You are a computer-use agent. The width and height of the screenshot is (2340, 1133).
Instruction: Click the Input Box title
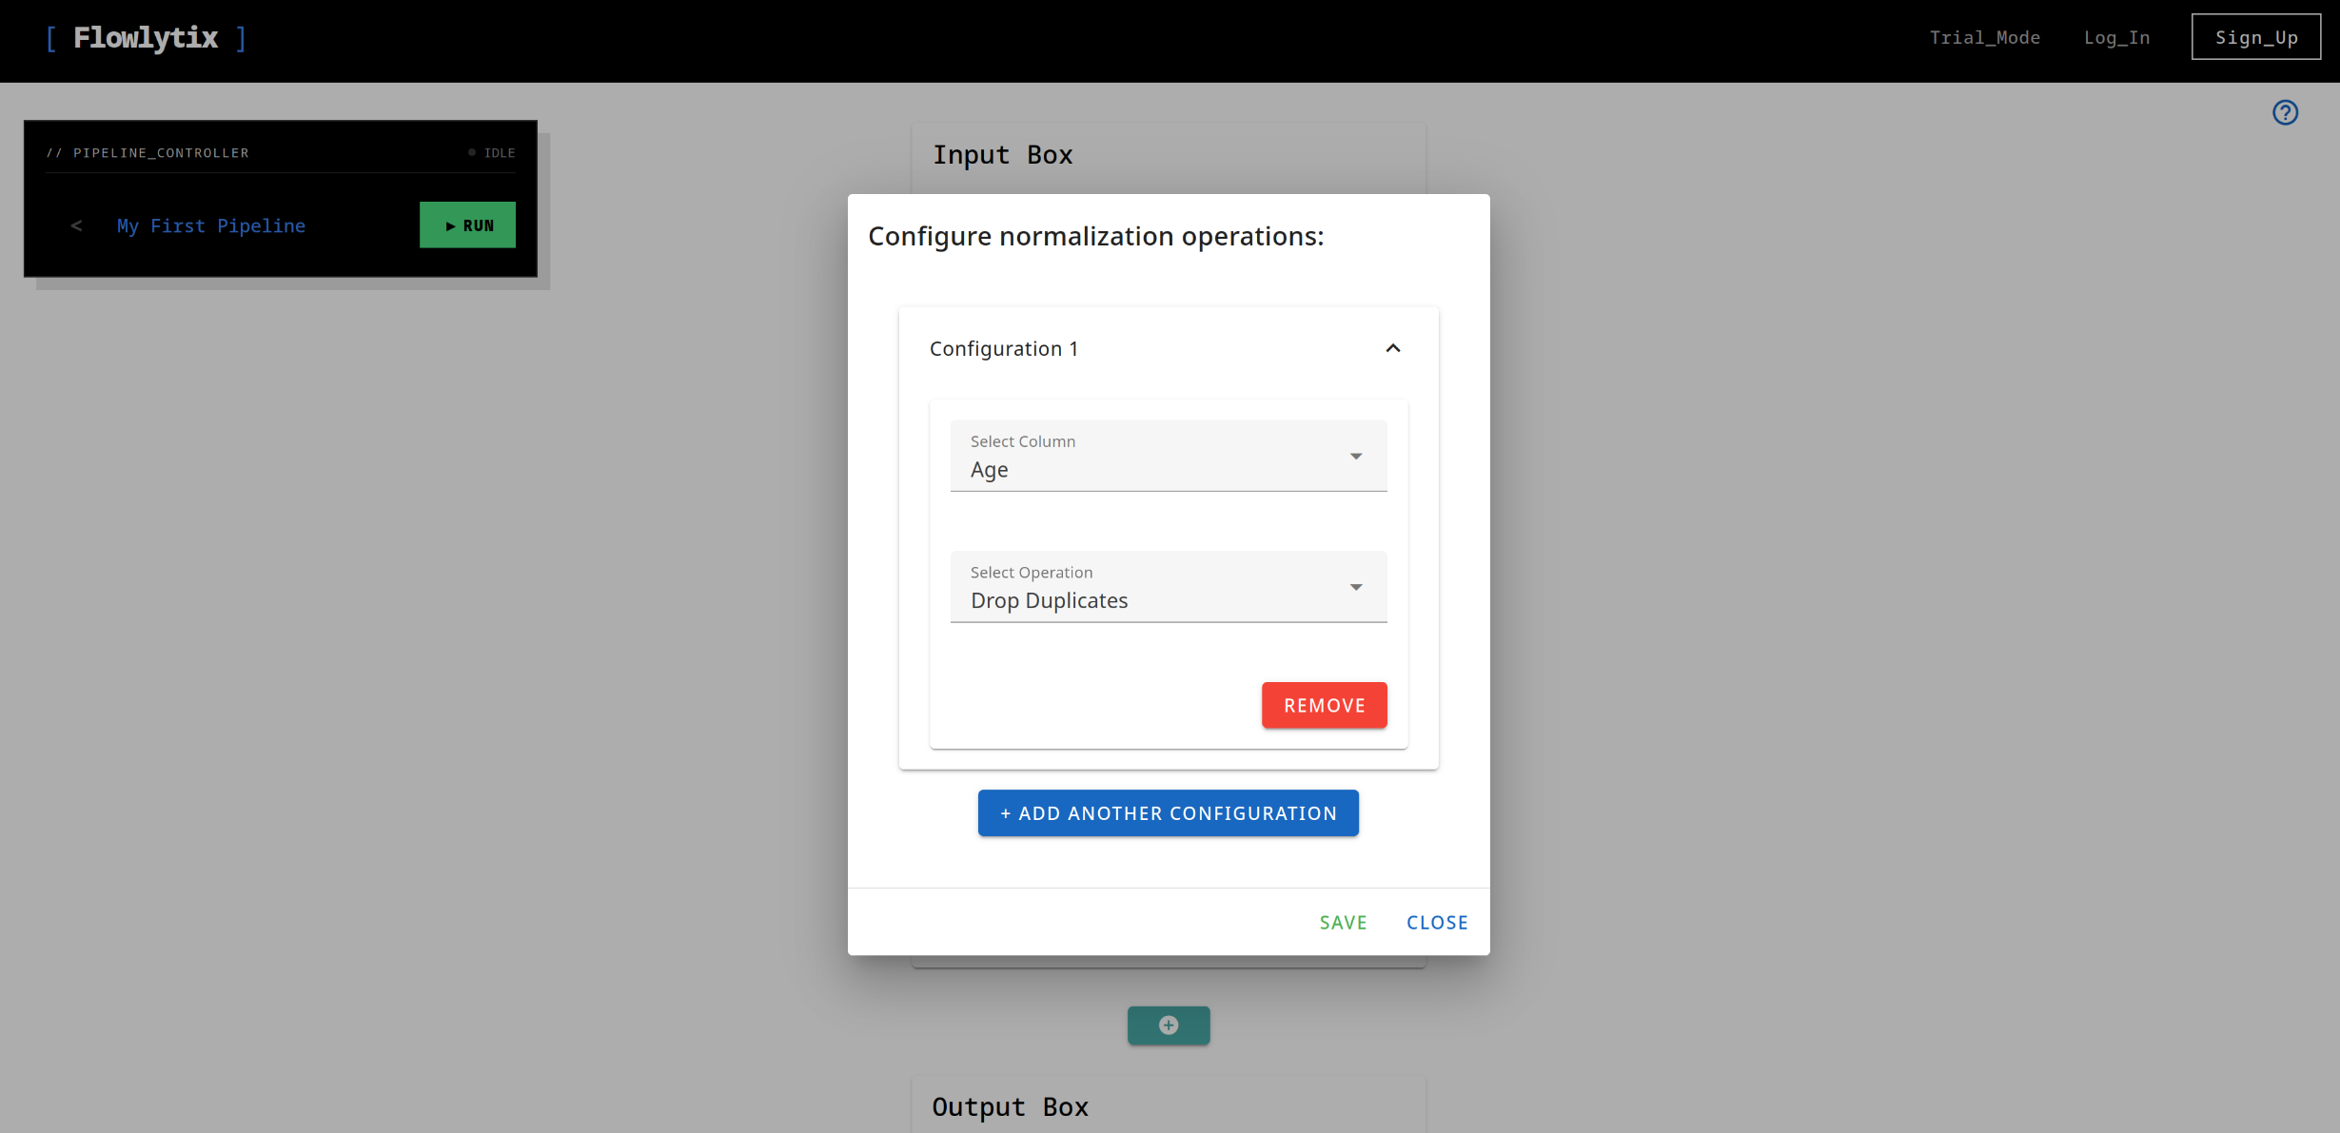point(1002,154)
